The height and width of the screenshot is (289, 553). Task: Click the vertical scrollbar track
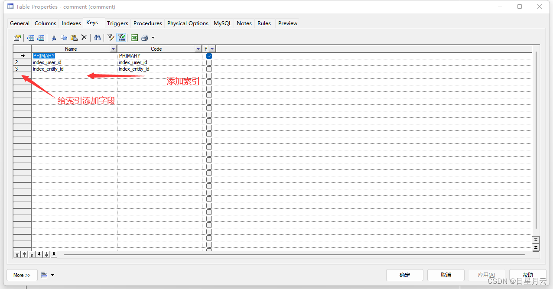tap(536, 141)
